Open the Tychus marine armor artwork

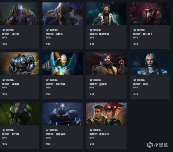point(20,64)
